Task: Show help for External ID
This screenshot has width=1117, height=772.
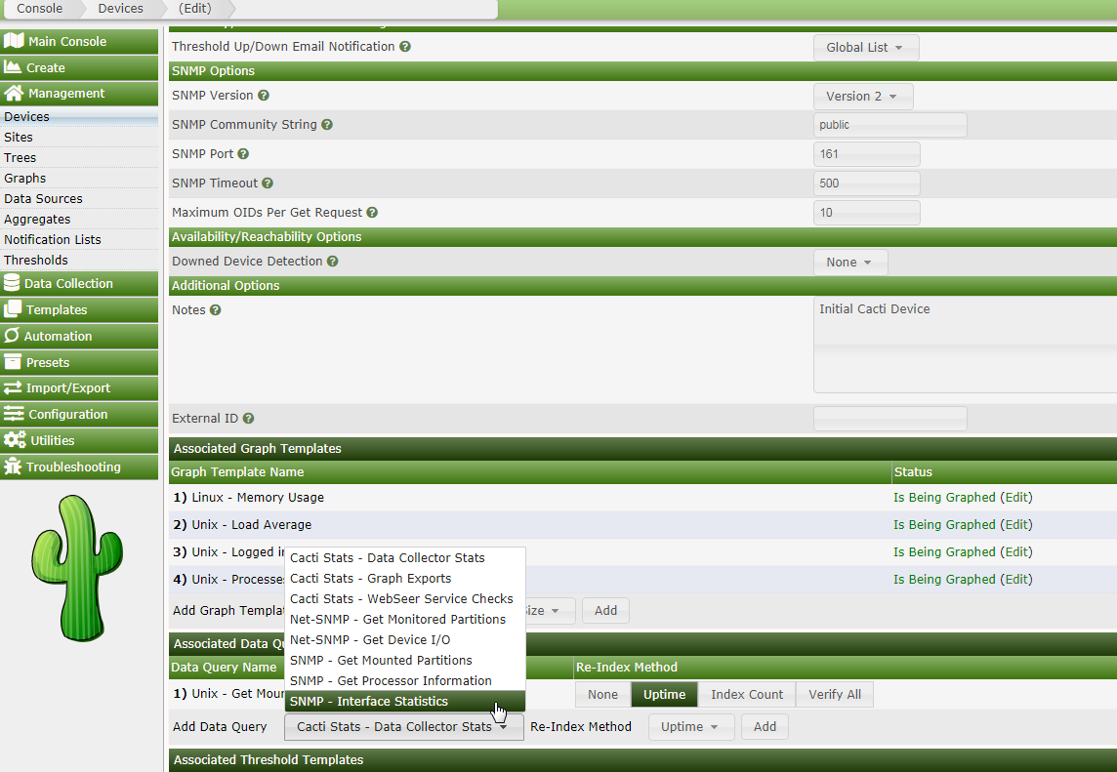Action: 248,418
